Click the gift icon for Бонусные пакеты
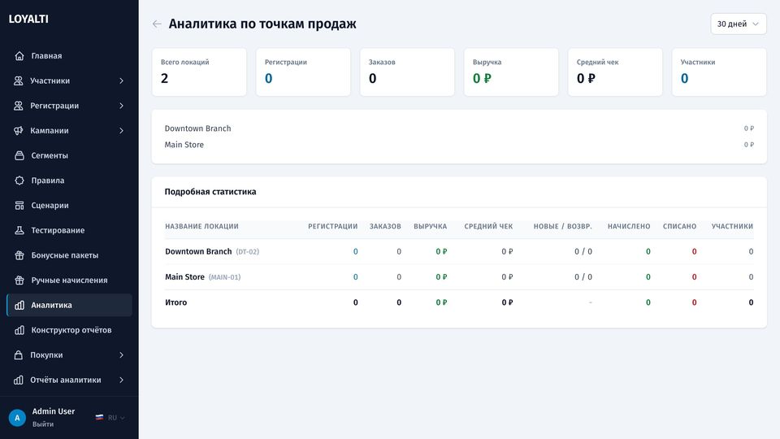Screen dimensions: 780x439 [19, 254]
